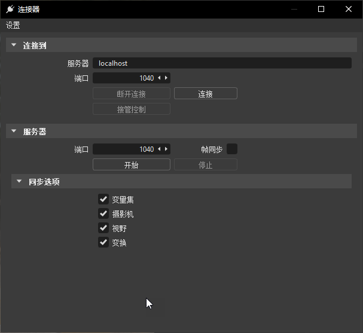Minimize the 连接器 window
Viewport: 363px width, 333px height.
click(x=294, y=9)
